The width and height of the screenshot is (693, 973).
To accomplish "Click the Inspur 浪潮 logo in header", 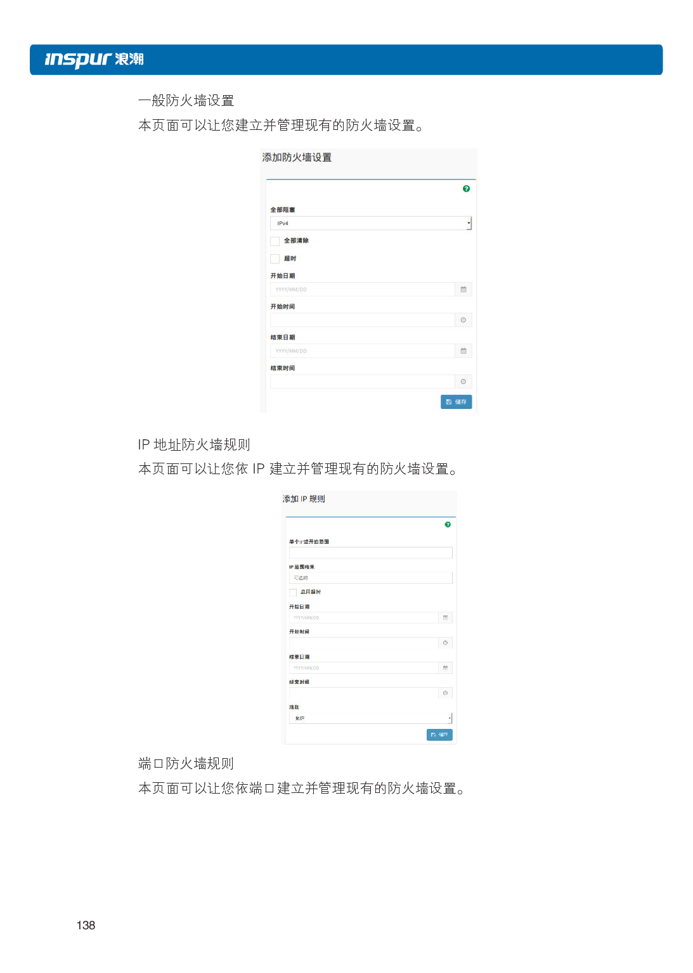I will [x=94, y=60].
